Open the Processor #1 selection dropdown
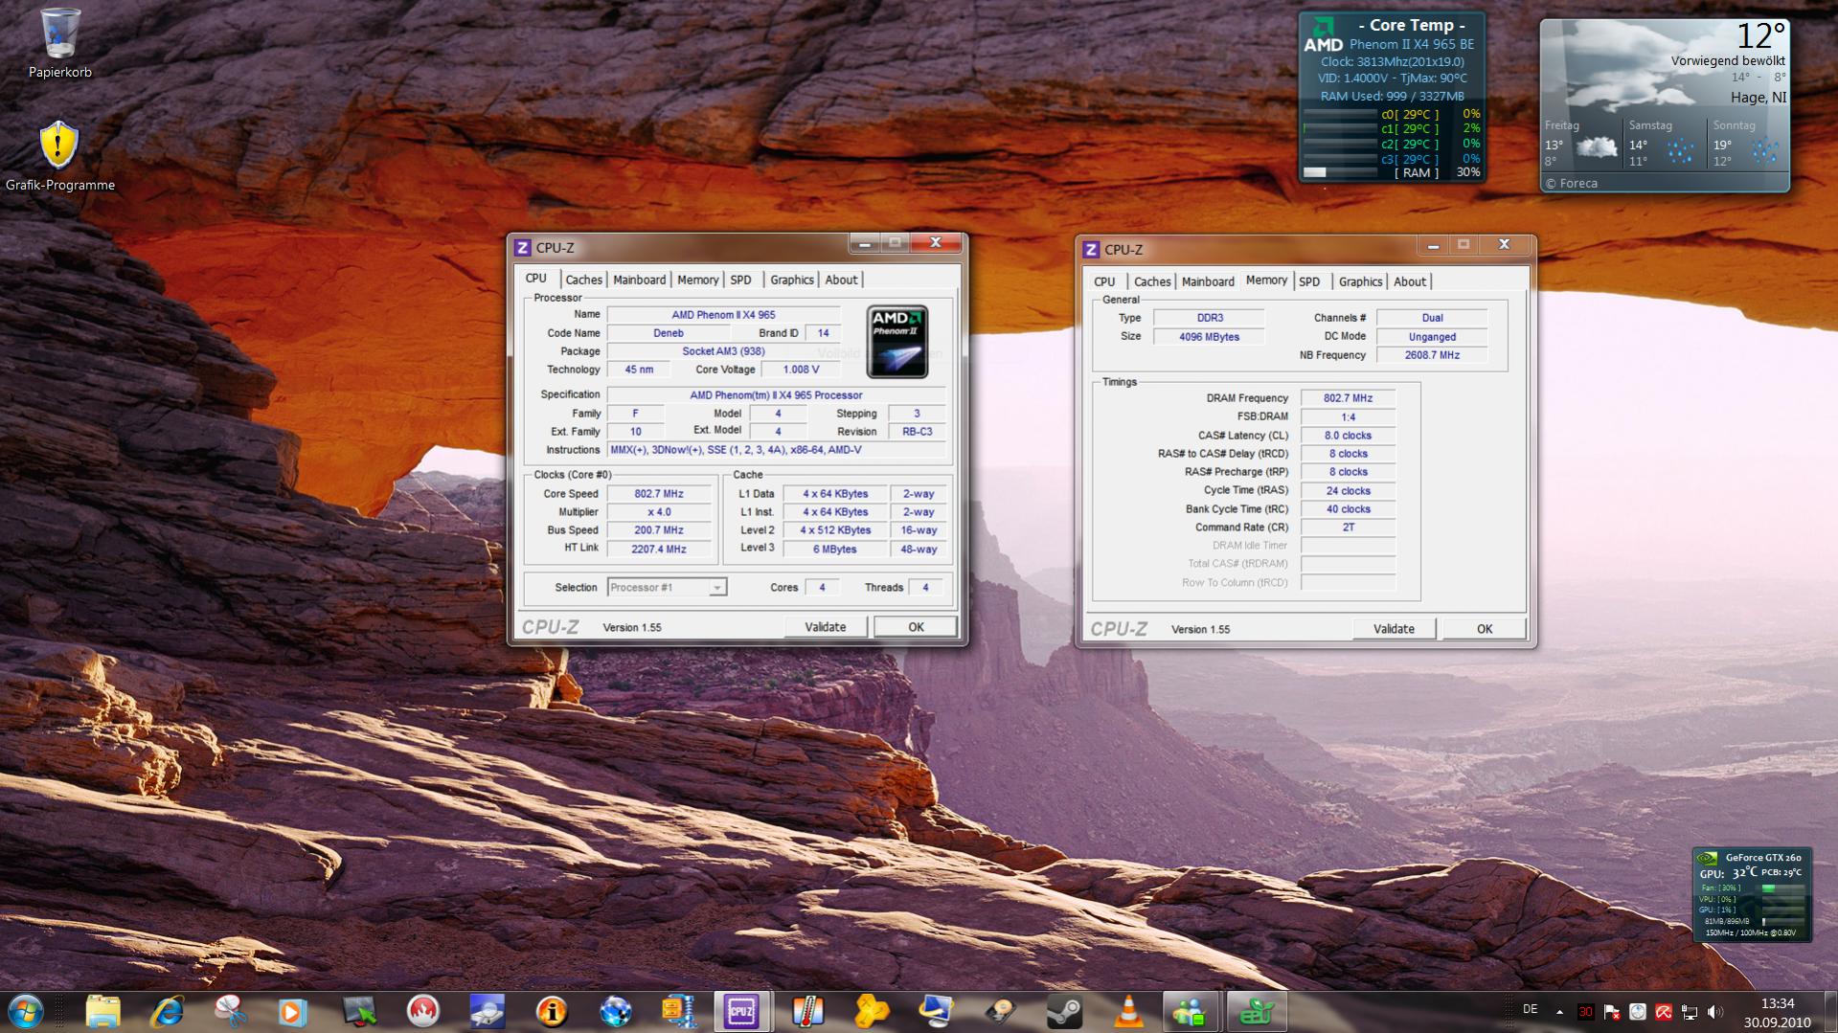The height and width of the screenshot is (1033, 1838). coord(668,588)
